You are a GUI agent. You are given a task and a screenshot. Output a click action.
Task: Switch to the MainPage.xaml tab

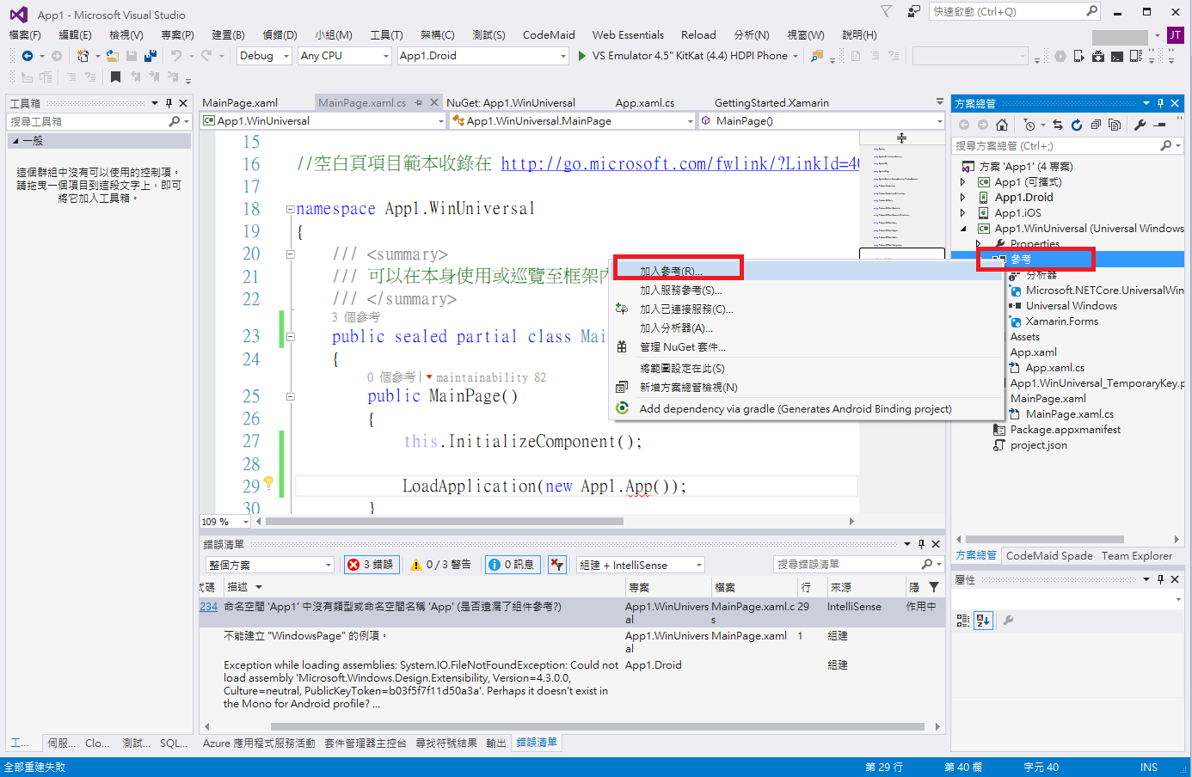coord(240,103)
